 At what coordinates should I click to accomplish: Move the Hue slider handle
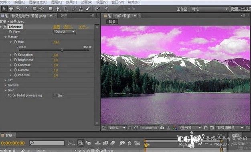pyautogui.click(x=62, y=50)
